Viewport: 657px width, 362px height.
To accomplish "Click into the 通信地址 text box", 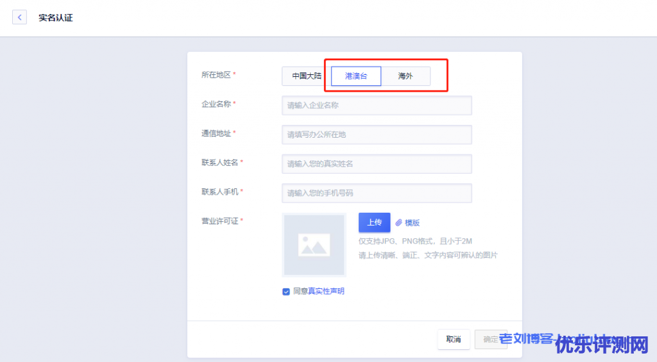I will pyautogui.click(x=377, y=135).
